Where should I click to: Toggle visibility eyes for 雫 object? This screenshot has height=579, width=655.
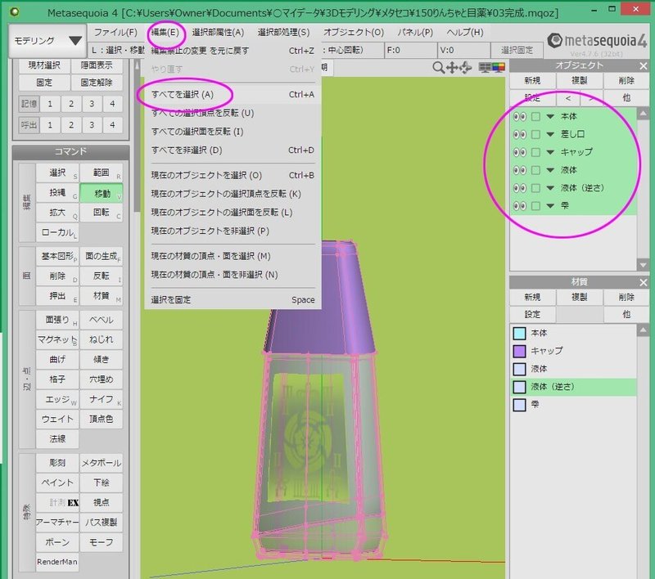pyautogui.click(x=519, y=206)
